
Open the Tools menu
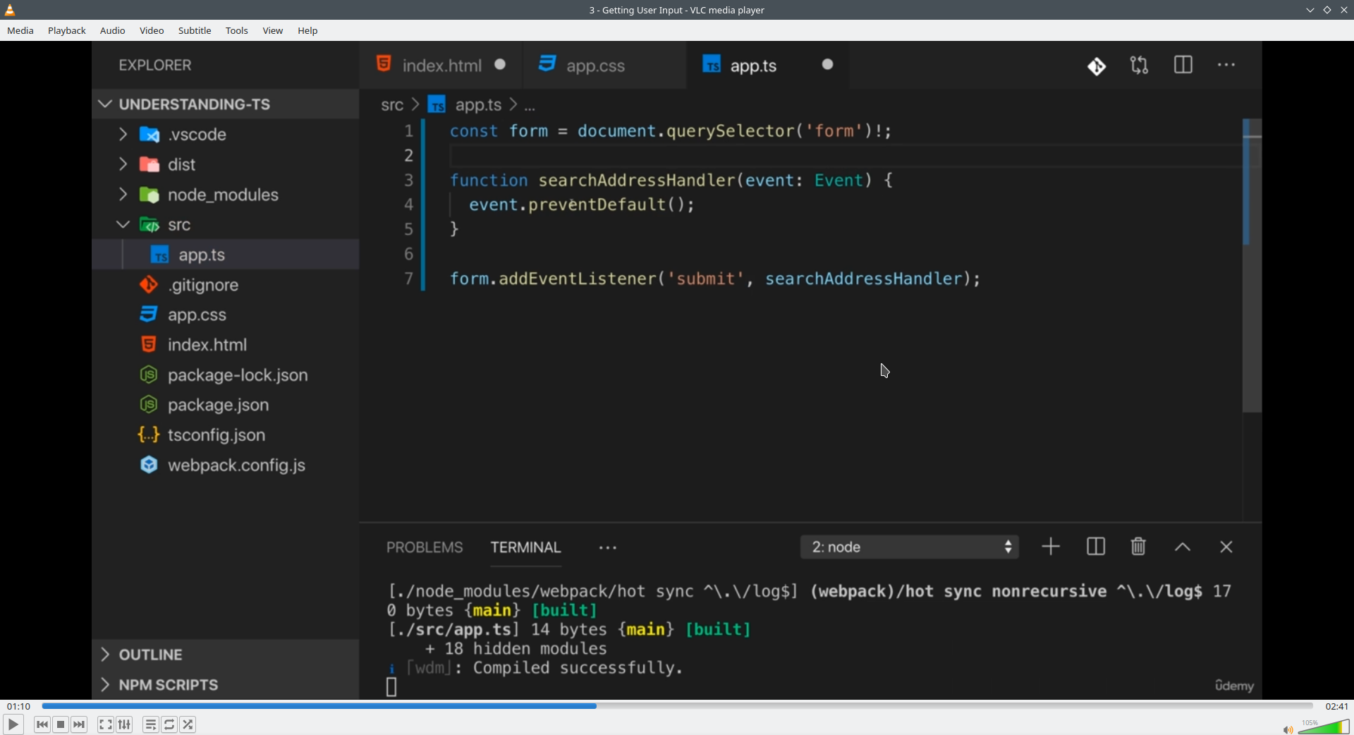click(237, 30)
